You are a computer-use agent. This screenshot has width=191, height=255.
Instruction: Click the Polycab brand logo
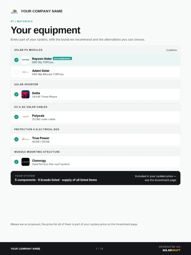tap(25, 117)
